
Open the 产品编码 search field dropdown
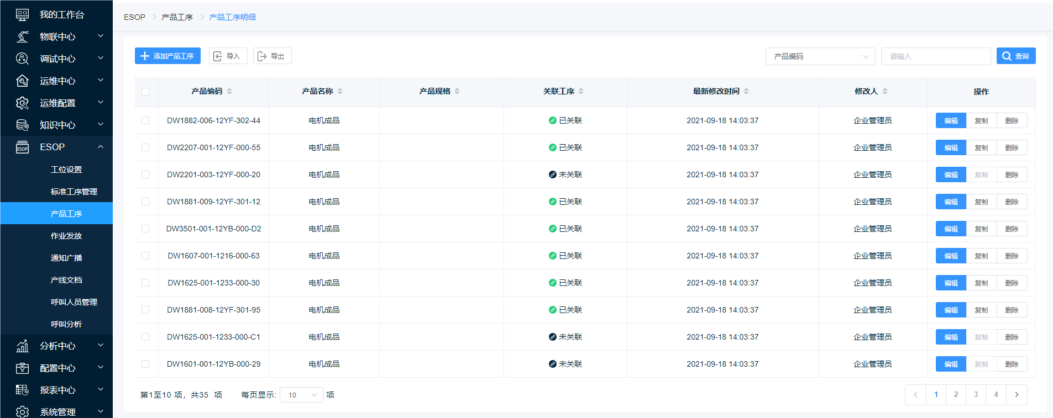pyautogui.click(x=820, y=56)
